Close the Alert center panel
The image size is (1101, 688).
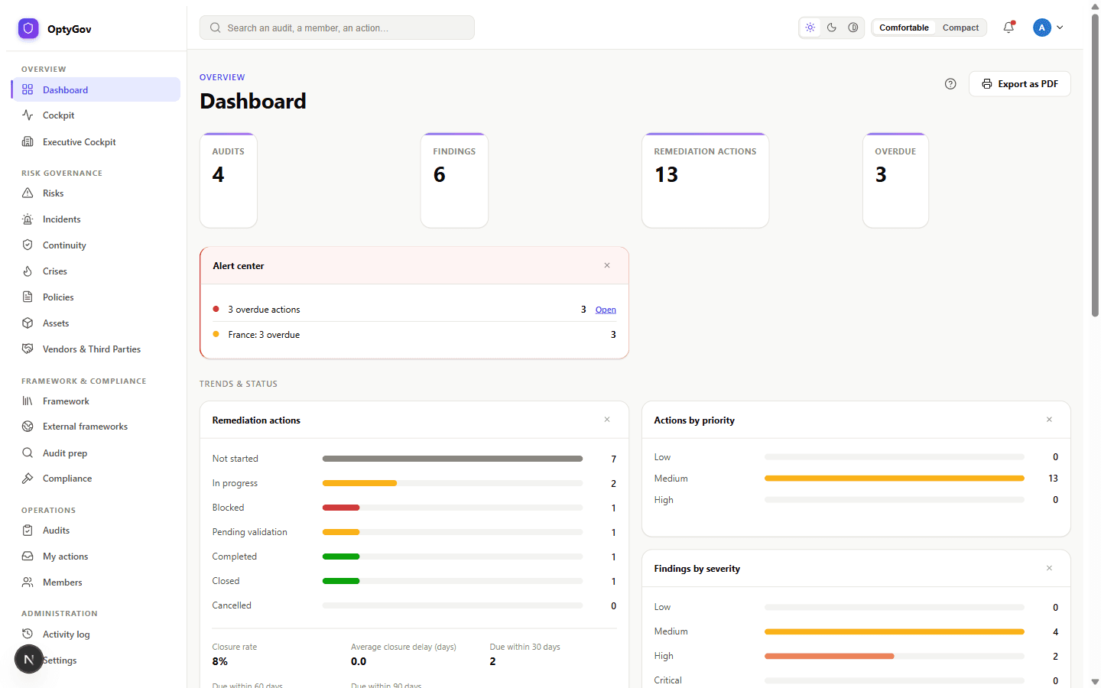[x=607, y=265]
